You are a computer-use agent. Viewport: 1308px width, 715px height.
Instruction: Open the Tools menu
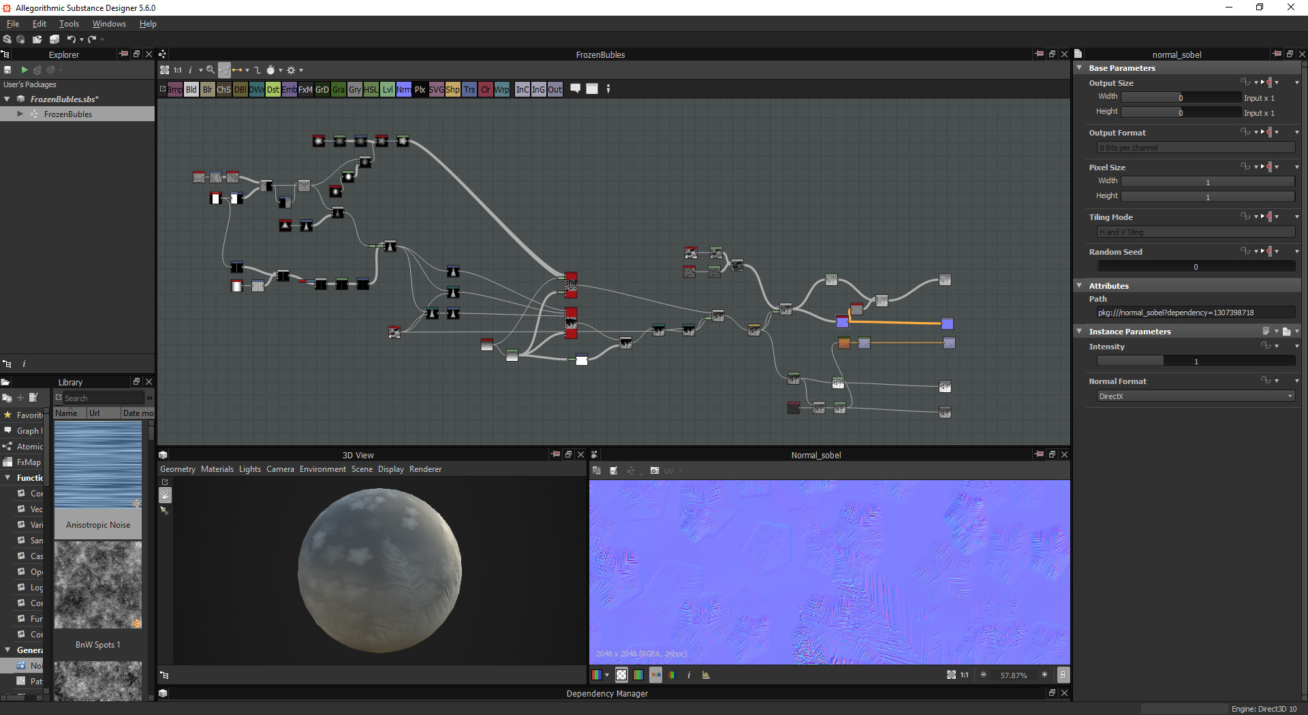(x=69, y=24)
